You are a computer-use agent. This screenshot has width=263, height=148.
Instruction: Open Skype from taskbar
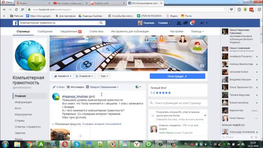coord(77,144)
